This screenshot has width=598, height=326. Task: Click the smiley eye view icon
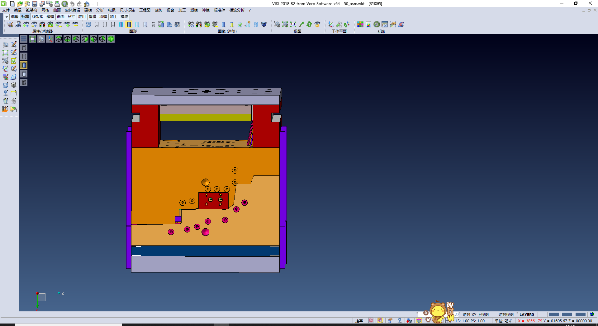pos(317,25)
